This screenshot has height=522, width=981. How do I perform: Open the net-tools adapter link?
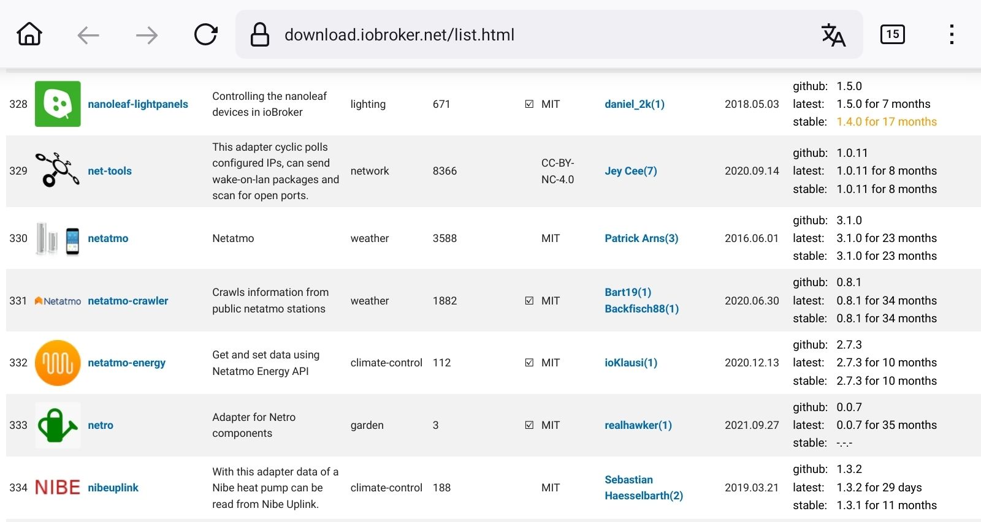110,171
